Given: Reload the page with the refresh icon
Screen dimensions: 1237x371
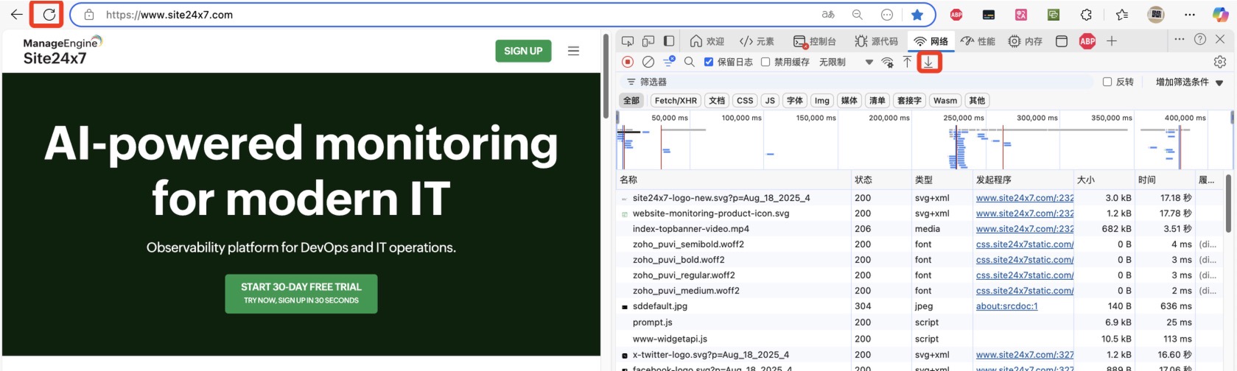Looking at the screenshot, I should tap(49, 14).
